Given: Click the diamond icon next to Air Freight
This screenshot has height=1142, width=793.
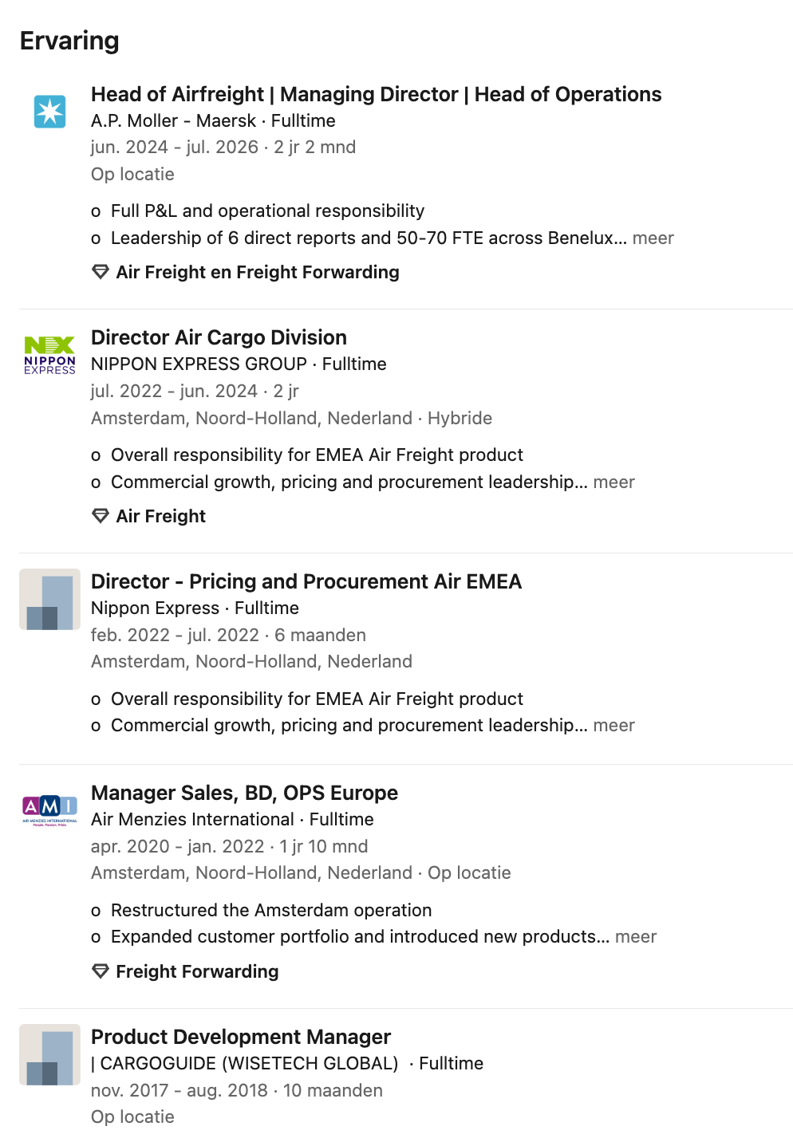Looking at the screenshot, I should (101, 516).
